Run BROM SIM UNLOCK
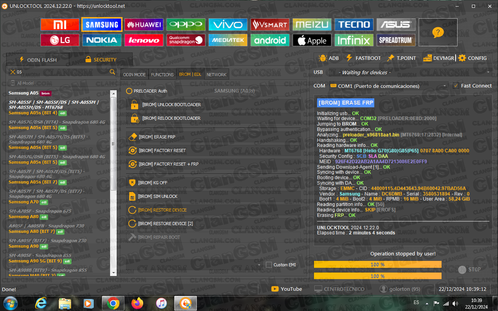The image size is (498, 311). pos(213,196)
